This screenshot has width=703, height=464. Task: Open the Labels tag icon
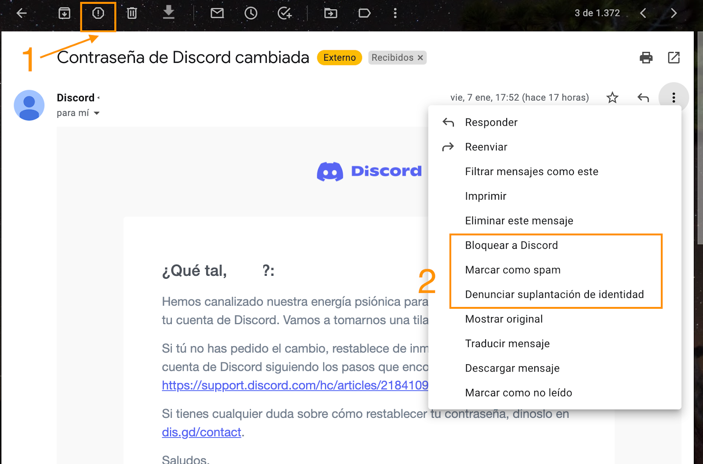point(364,13)
